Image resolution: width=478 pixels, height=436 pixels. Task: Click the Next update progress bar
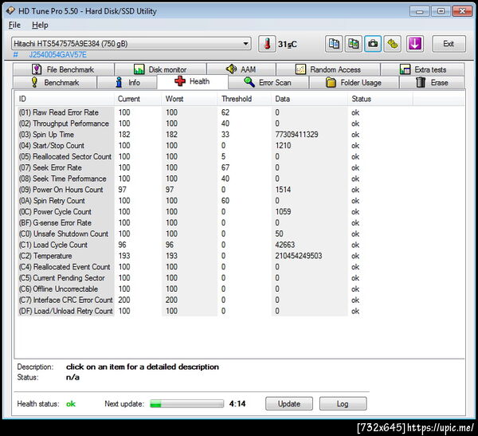[x=187, y=404]
